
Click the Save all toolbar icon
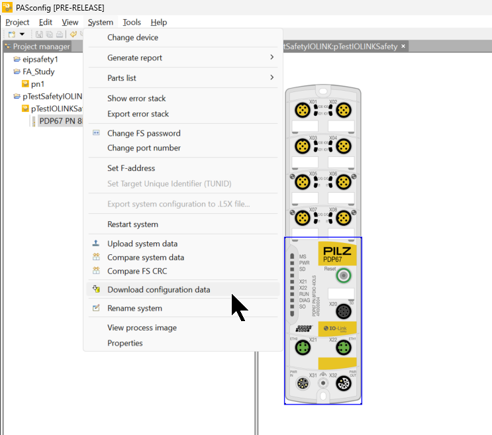point(49,34)
